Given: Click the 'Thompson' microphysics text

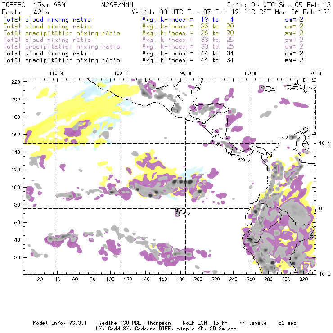Looking at the screenshot, I should coord(159,323).
